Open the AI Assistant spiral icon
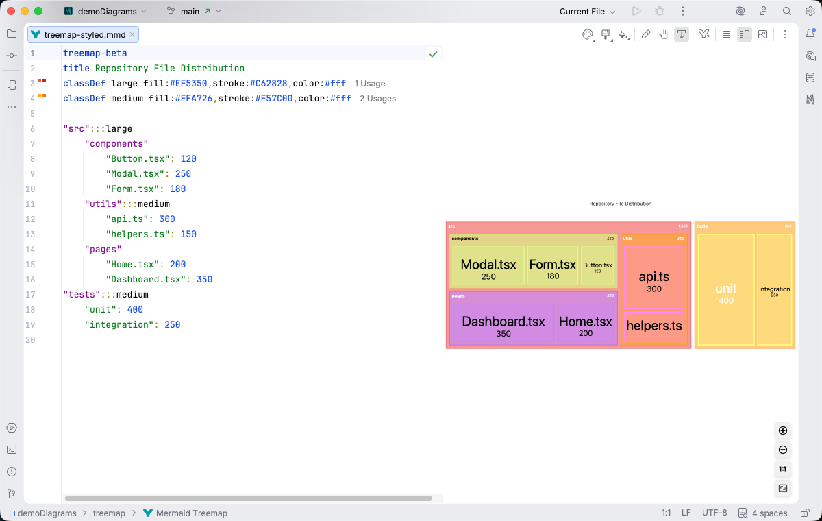822x521 pixels. pyautogui.click(x=740, y=11)
